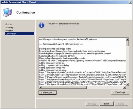Image resolution: width=133 pixels, height=109 pixels.
Task: Click the Copy LiteTouch.wsf log line
Action: point(83,80)
